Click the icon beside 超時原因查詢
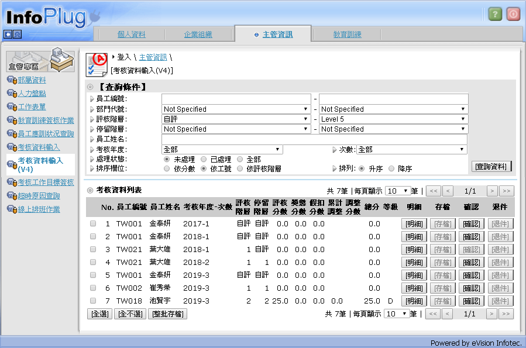This screenshot has height=348, width=526. [x=12, y=196]
